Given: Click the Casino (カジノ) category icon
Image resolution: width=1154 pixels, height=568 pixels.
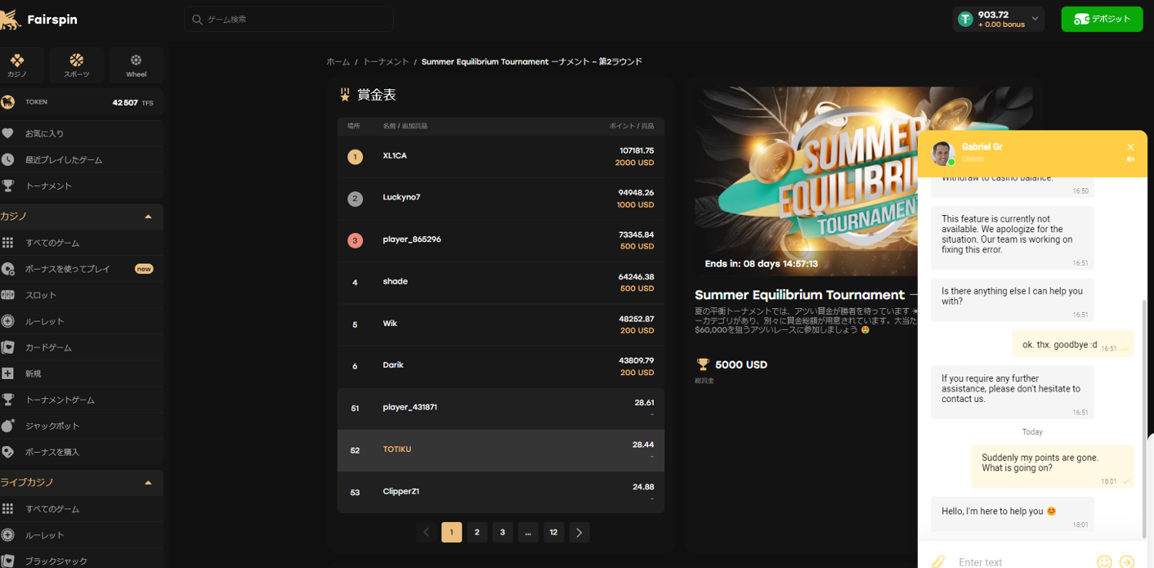Looking at the screenshot, I should click(17, 65).
